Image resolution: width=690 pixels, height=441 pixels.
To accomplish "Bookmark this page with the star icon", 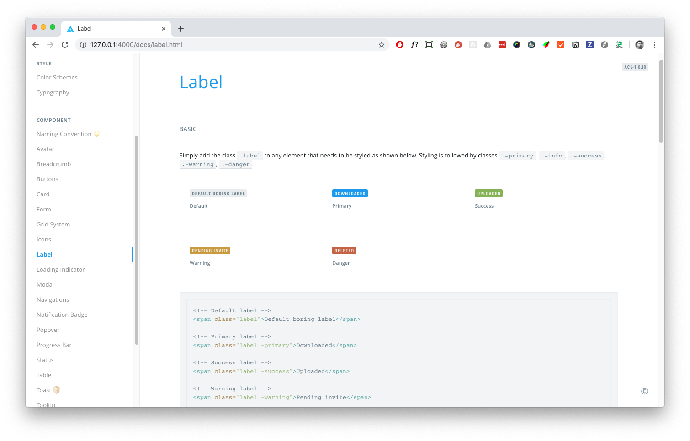I will tap(382, 45).
